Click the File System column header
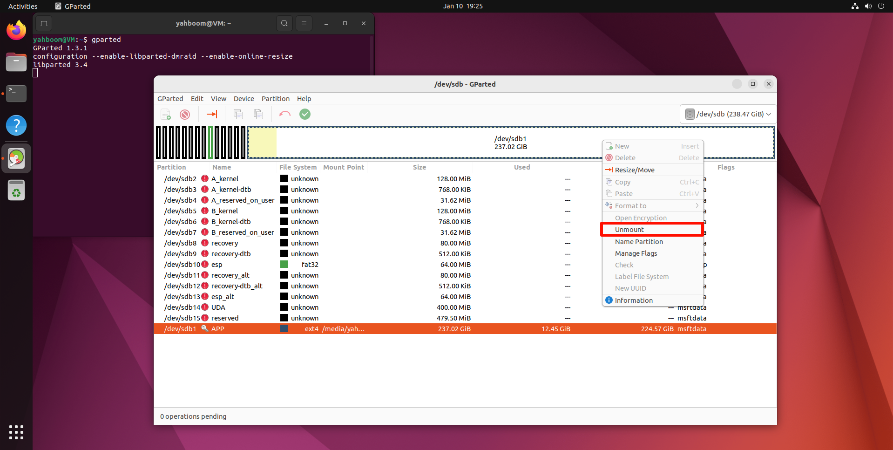The height and width of the screenshot is (450, 893). tap(298, 167)
